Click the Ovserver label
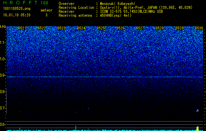This screenshot has width=206, height=131. [x=66, y=4]
